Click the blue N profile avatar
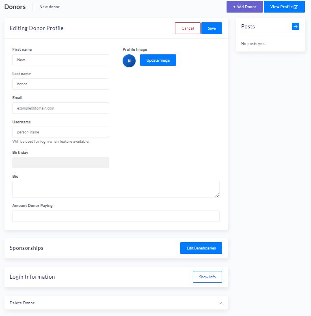Viewport: 311px width, 316px height. coord(129,60)
